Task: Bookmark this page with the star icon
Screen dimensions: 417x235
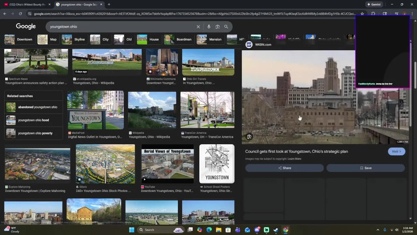Action: click(362, 14)
